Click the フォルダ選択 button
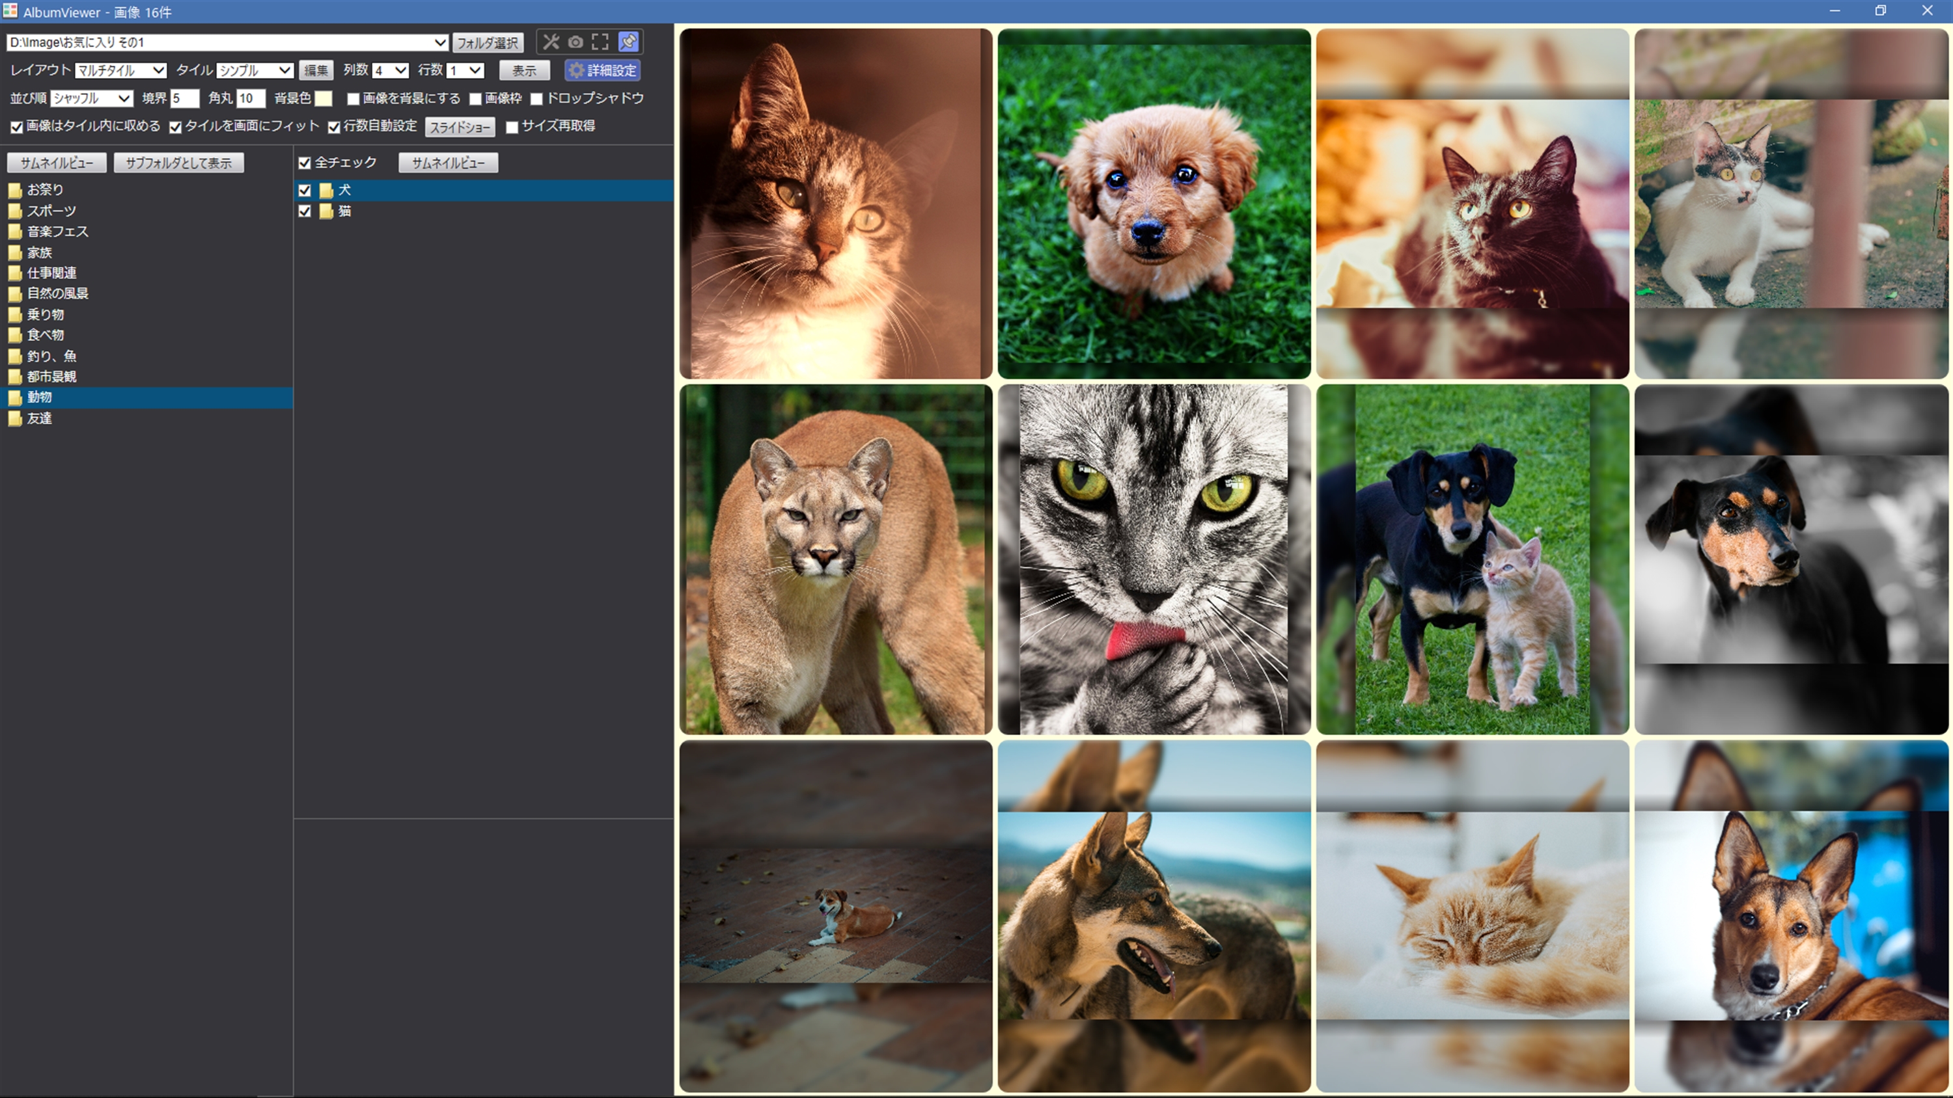This screenshot has width=1953, height=1098. click(488, 43)
